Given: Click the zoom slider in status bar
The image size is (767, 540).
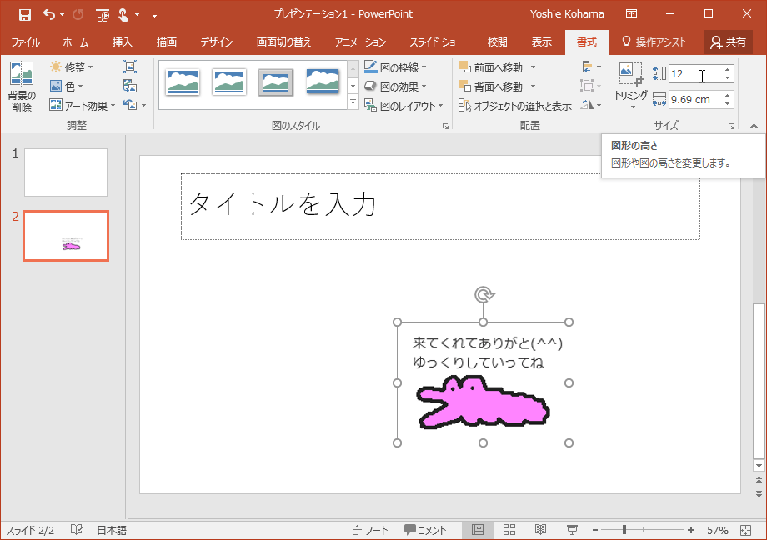Looking at the screenshot, I should [x=643, y=530].
